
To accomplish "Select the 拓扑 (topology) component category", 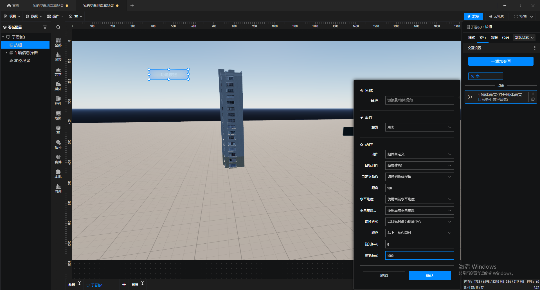I will pos(58,144).
